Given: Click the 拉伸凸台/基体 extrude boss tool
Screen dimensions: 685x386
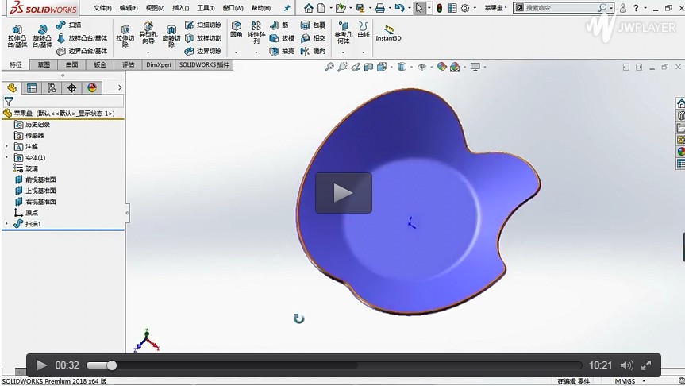Looking at the screenshot, I should click(x=17, y=35).
